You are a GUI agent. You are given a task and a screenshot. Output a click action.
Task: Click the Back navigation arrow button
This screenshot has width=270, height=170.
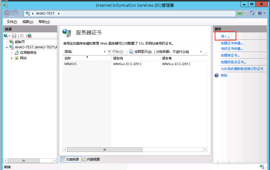click(x=7, y=14)
